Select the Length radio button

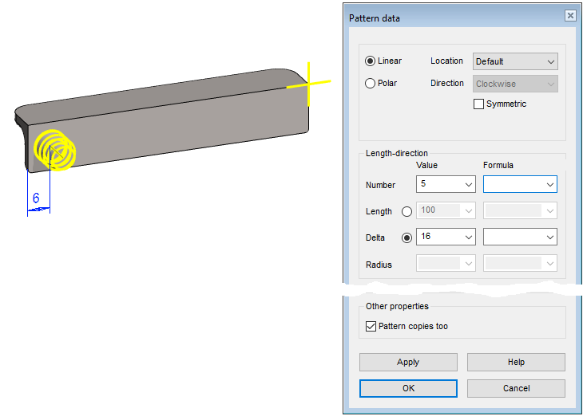pyautogui.click(x=407, y=211)
